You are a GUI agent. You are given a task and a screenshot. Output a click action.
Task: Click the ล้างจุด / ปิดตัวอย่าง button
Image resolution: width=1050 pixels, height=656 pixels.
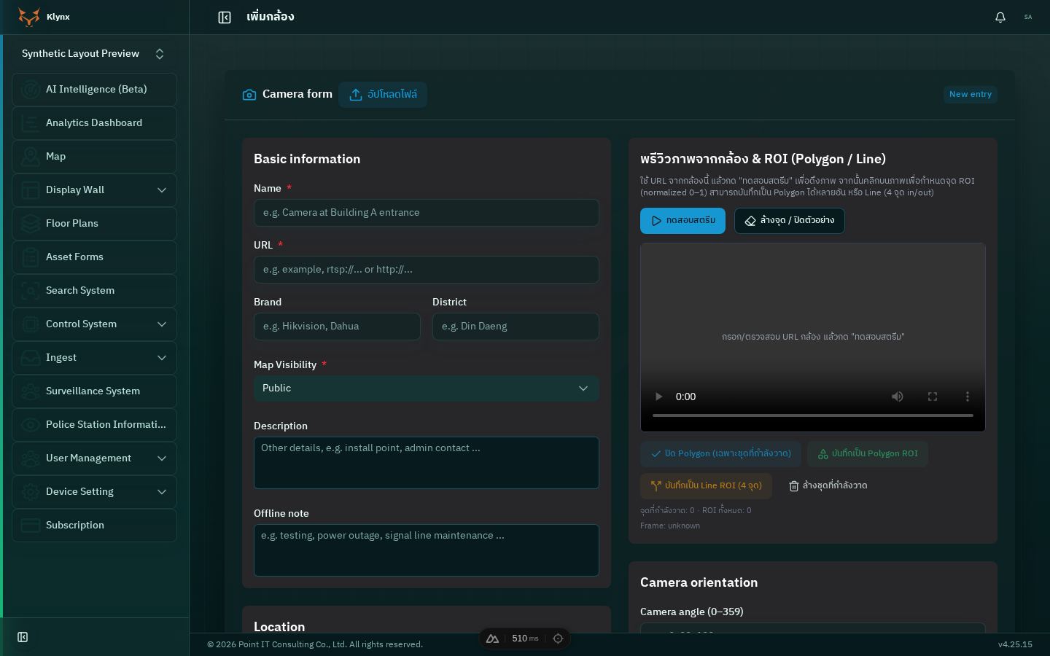(790, 221)
